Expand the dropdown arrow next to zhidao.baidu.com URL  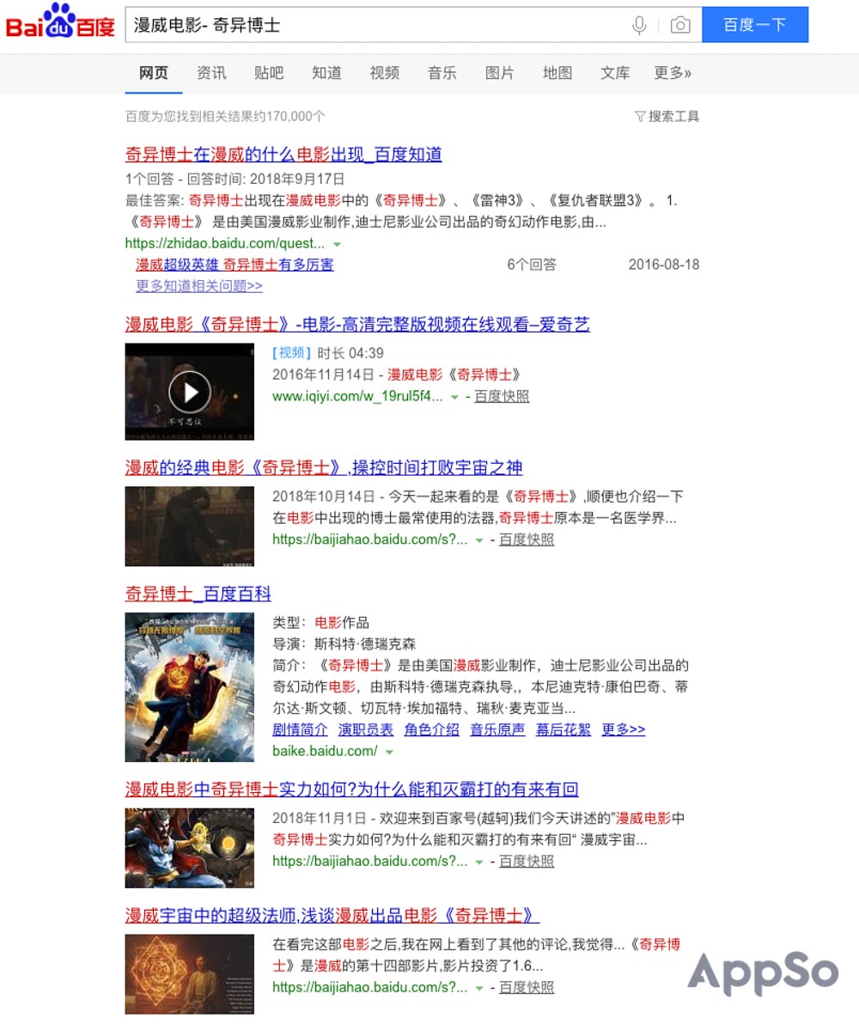coord(337,244)
